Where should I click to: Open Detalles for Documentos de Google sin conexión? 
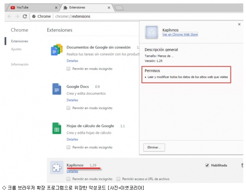point(72,61)
